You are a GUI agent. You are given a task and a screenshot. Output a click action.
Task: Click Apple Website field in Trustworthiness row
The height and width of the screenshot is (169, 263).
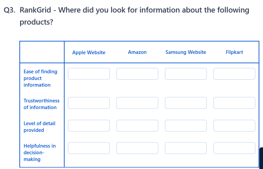pyautogui.click(x=89, y=103)
